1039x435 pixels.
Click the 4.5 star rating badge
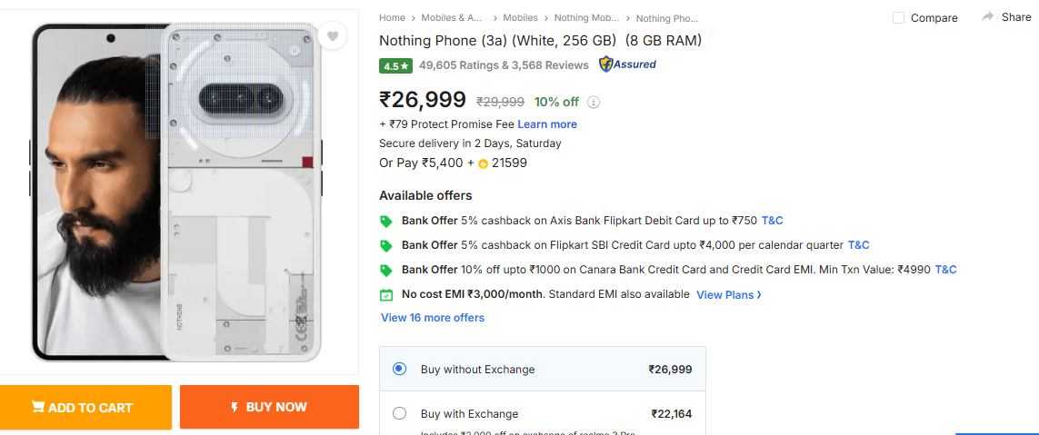pyautogui.click(x=396, y=65)
